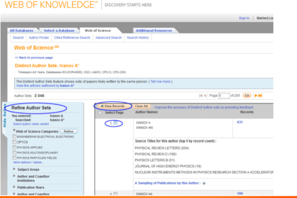The height and width of the screenshot is (198, 297).
Task: Enable Engineering Electrical Electronic category
Action: tap(15, 137)
